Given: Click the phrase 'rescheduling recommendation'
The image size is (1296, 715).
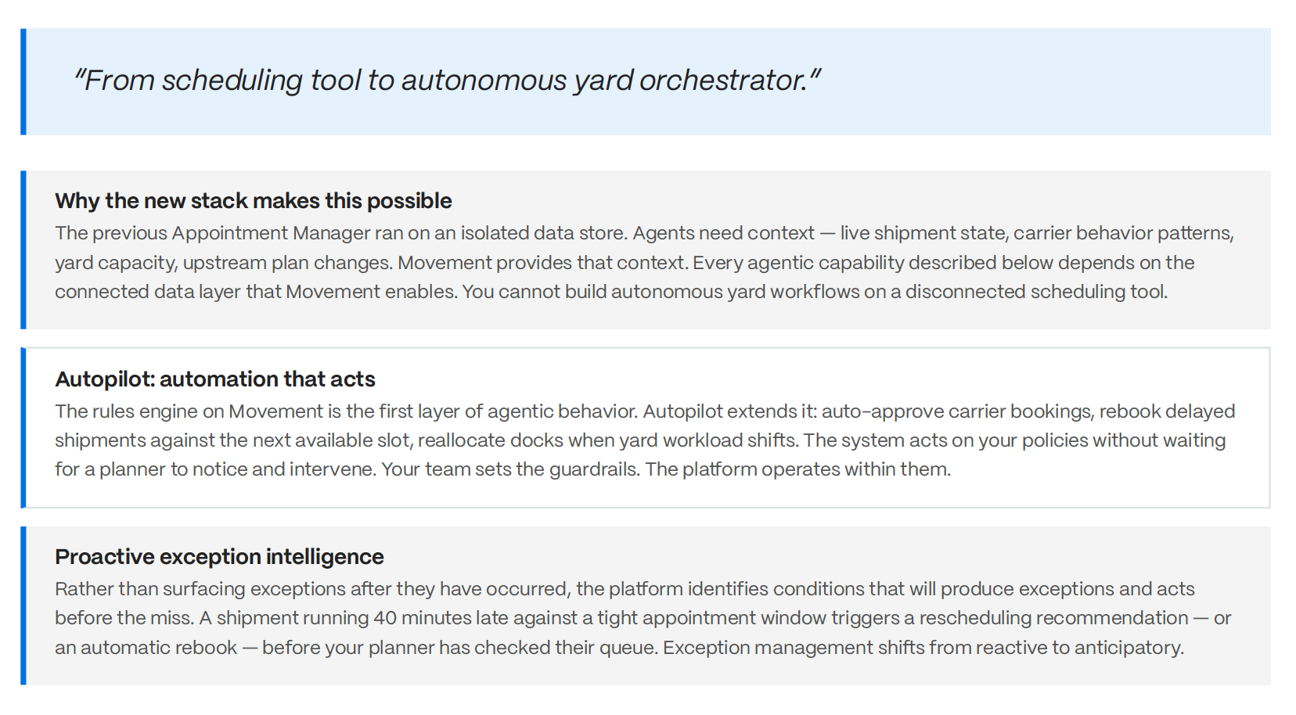Looking at the screenshot, I should [x=1053, y=618].
